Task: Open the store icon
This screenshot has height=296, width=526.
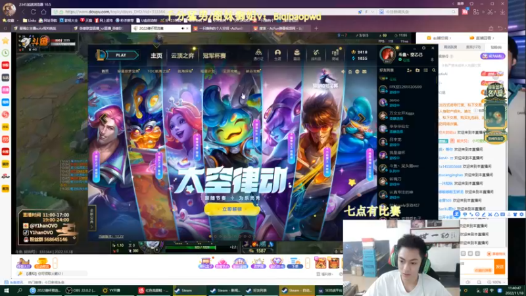Action: coord(335,55)
